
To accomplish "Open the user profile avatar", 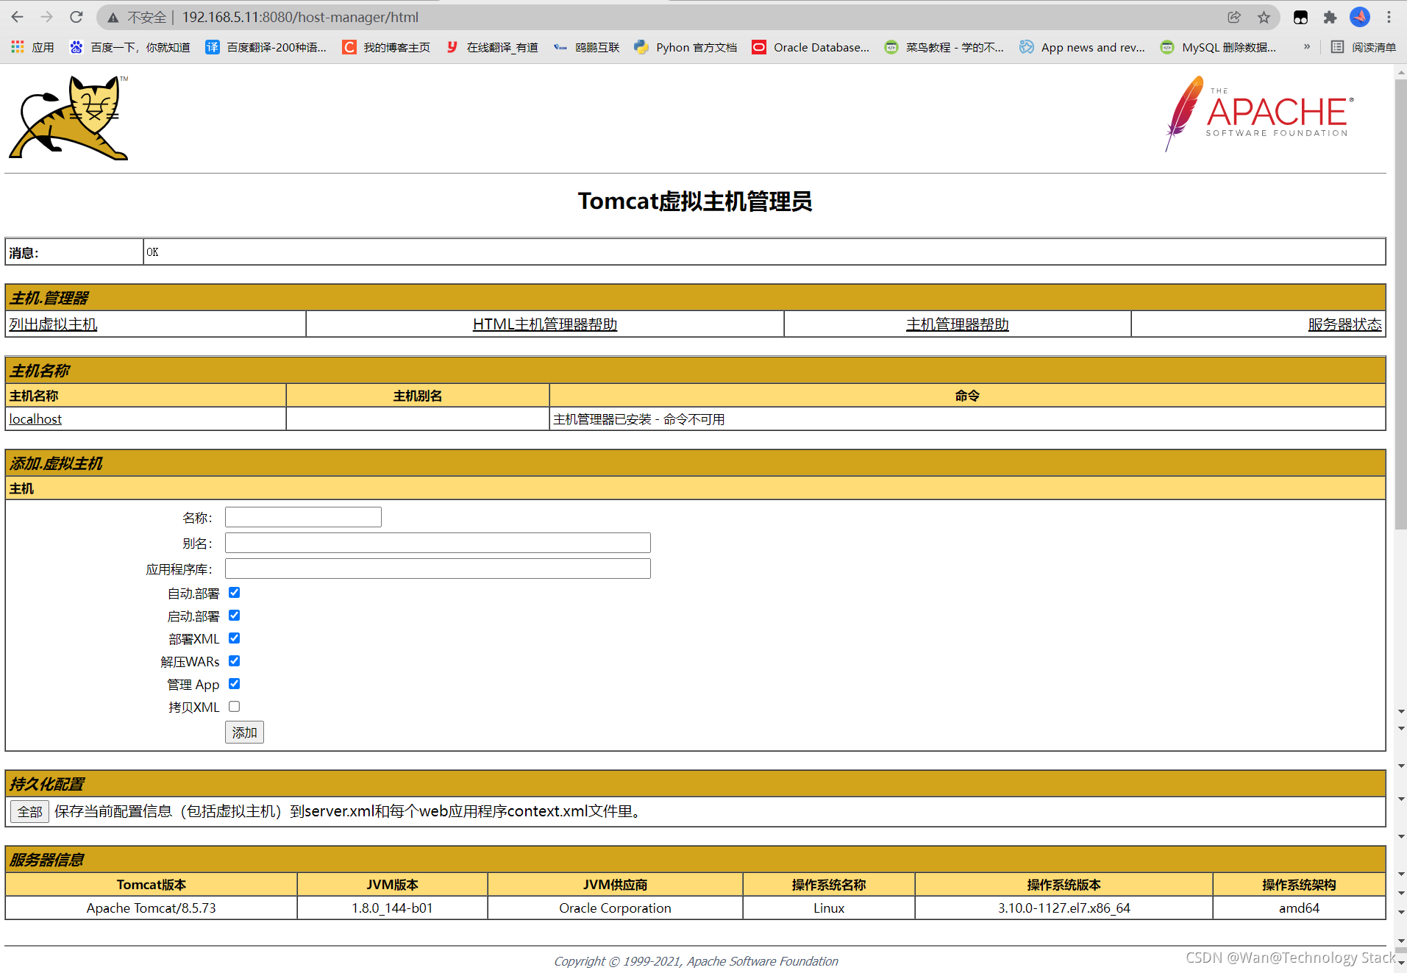I will (x=1359, y=17).
